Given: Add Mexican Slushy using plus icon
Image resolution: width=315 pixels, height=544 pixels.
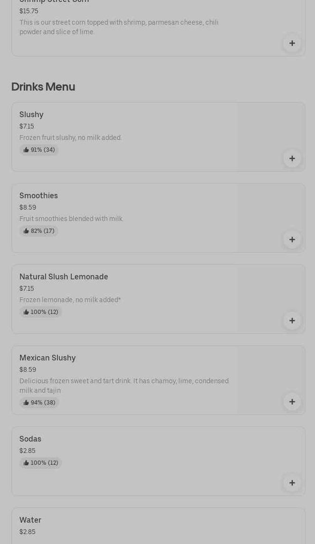Looking at the screenshot, I should (292, 402).
